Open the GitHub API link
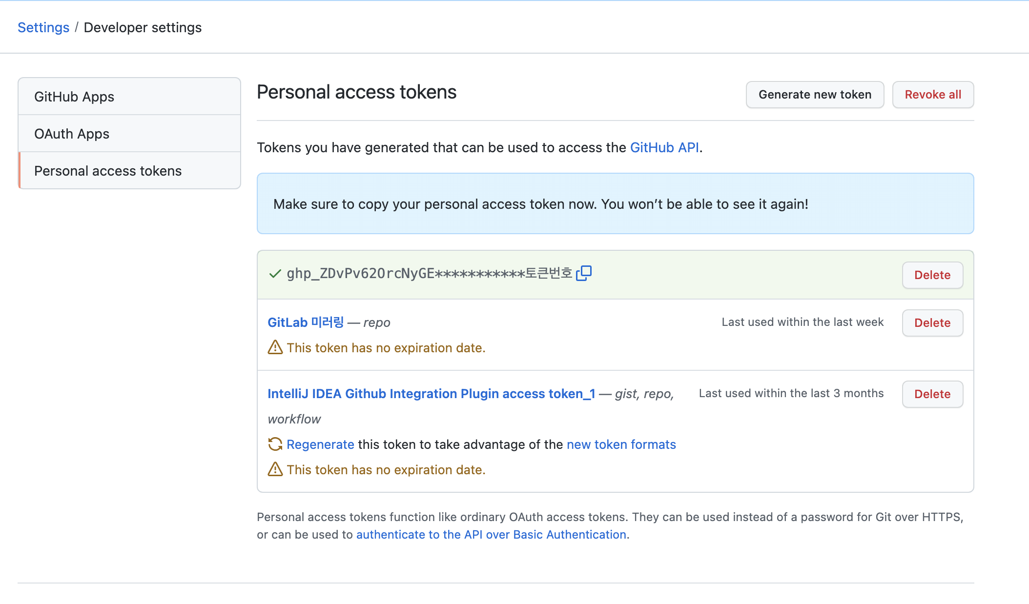The image size is (1029, 604). click(664, 147)
